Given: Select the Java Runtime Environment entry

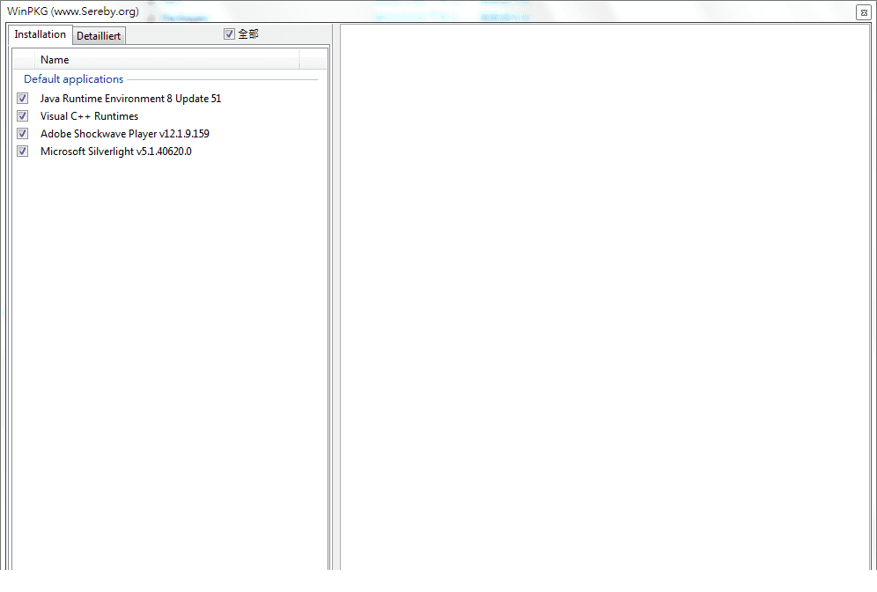Looking at the screenshot, I should tap(130, 98).
